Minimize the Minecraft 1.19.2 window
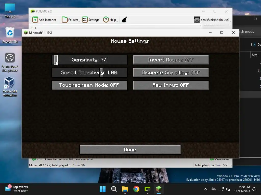 point(210,33)
